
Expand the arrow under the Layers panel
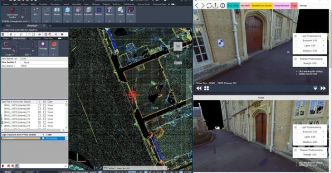click(x=120, y=21)
